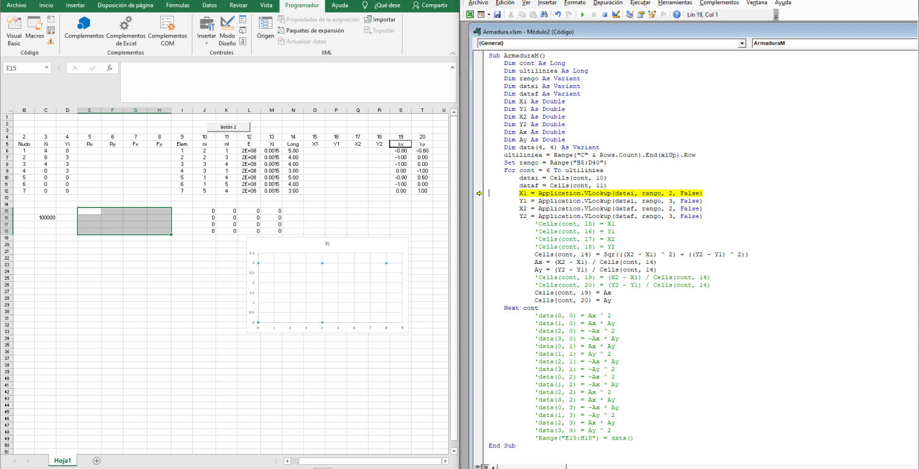919x469 pixels.
Task: Click the Compartir button
Action: (430, 5)
